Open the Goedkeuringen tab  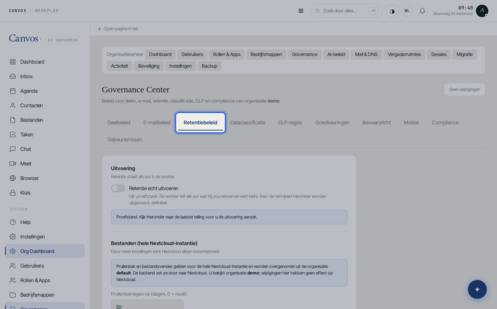[332, 123]
